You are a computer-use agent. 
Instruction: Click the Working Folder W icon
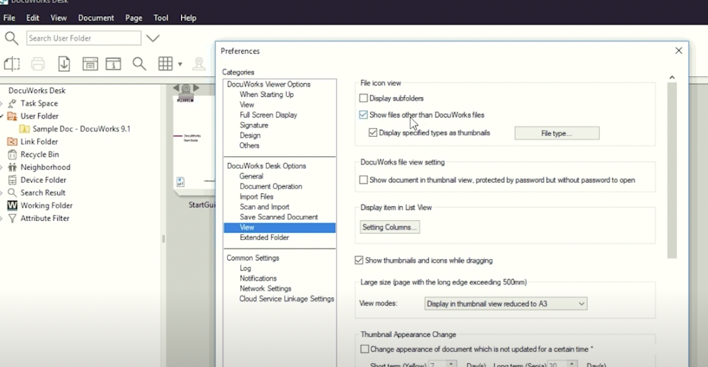(12, 206)
